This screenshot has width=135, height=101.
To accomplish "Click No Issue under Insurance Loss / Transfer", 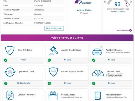I will [67, 83].
